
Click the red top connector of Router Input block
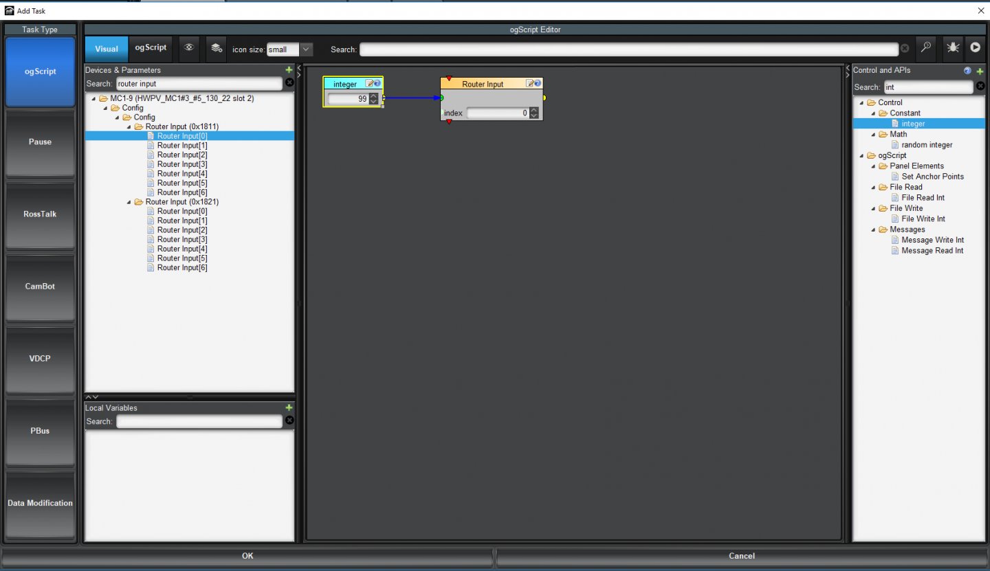point(449,78)
